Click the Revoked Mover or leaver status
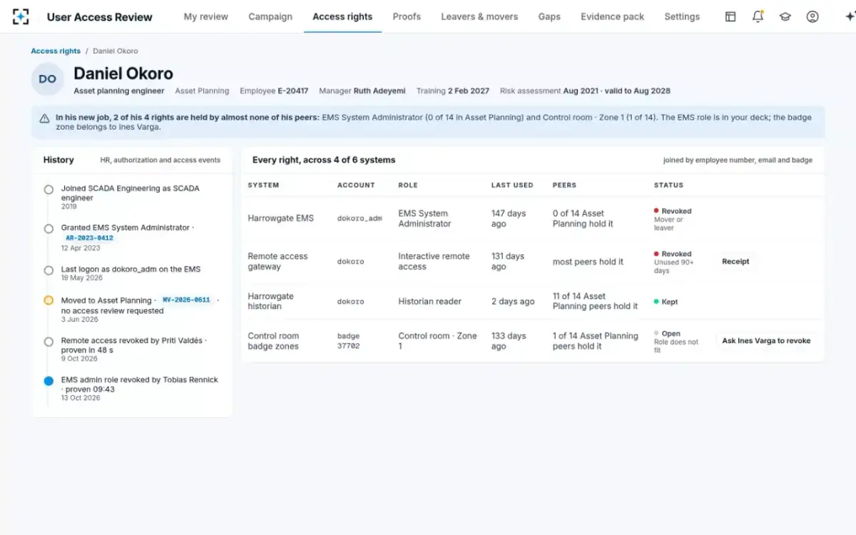This screenshot has width=856, height=535. [x=673, y=219]
